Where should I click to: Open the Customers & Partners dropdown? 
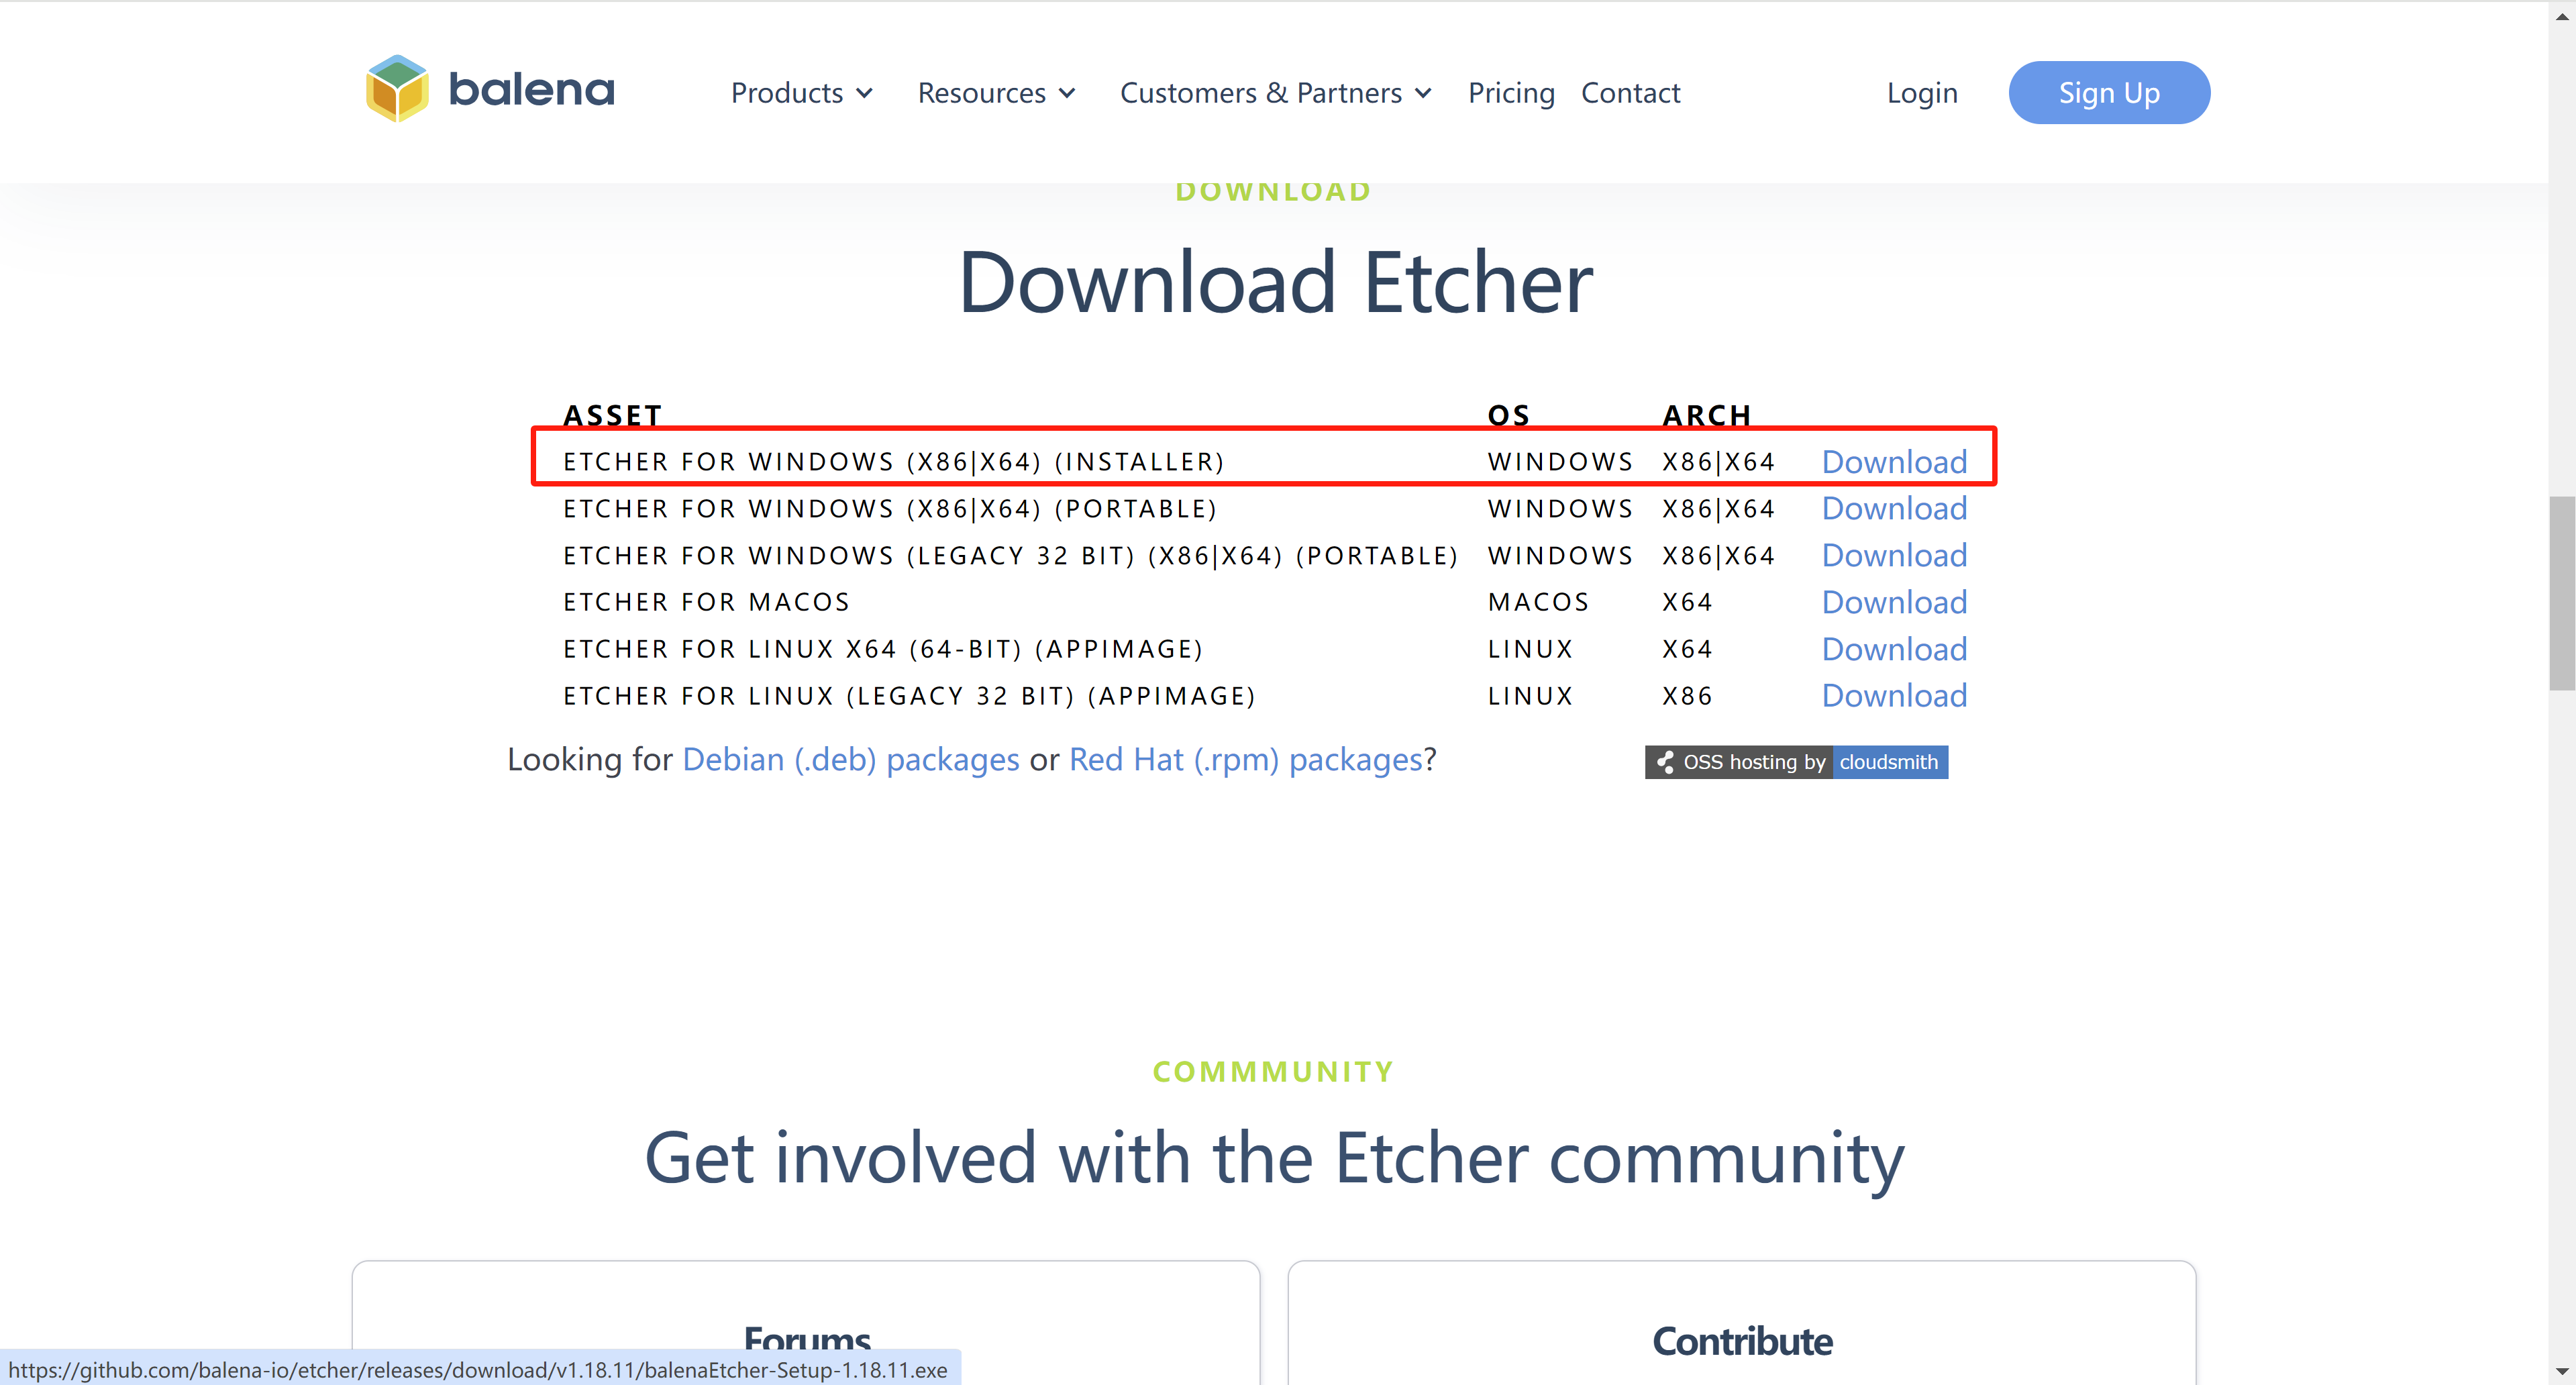(1276, 93)
